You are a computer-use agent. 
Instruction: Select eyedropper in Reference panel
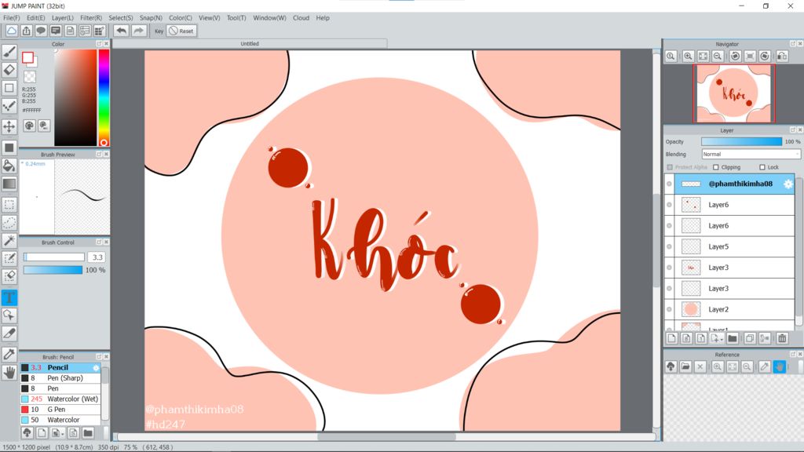pos(765,366)
